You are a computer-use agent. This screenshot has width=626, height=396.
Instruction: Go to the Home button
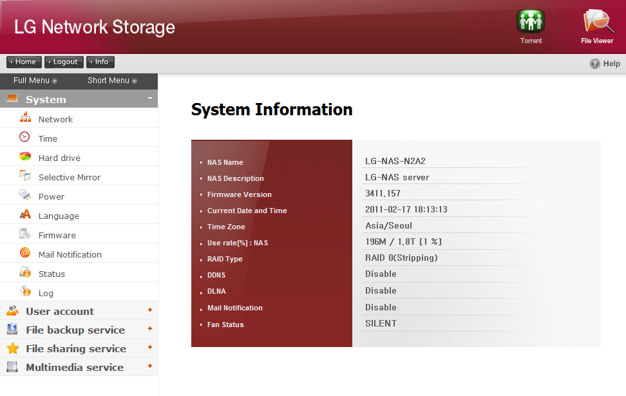click(24, 62)
